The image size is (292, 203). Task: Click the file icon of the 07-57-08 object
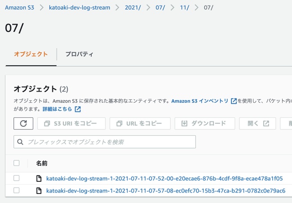pos(39,190)
